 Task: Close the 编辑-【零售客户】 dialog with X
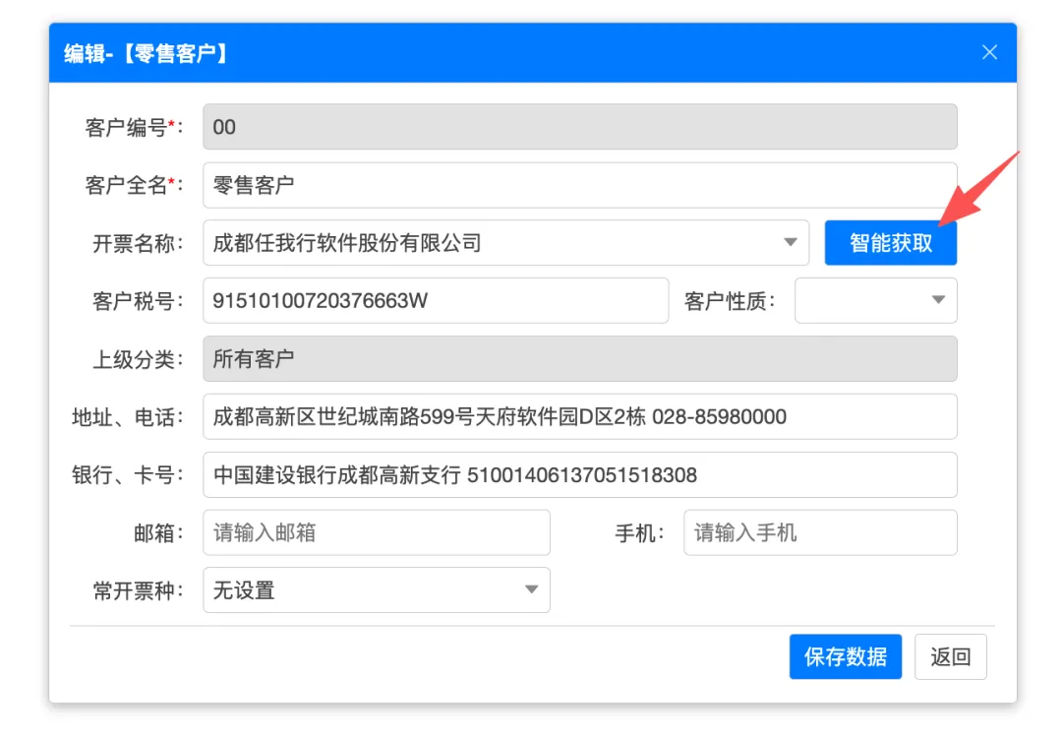[x=989, y=52]
